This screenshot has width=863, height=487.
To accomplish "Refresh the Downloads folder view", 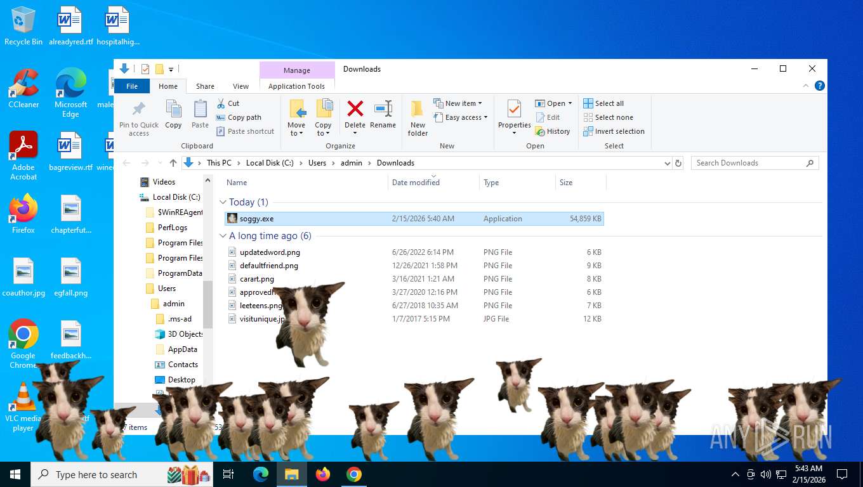I will click(x=678, y=163).
